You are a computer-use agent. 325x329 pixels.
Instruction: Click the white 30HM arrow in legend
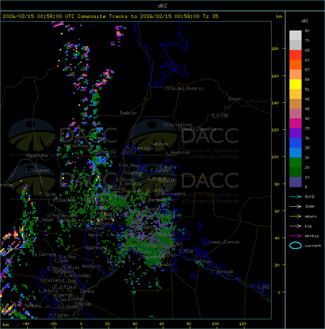(295, 207)
